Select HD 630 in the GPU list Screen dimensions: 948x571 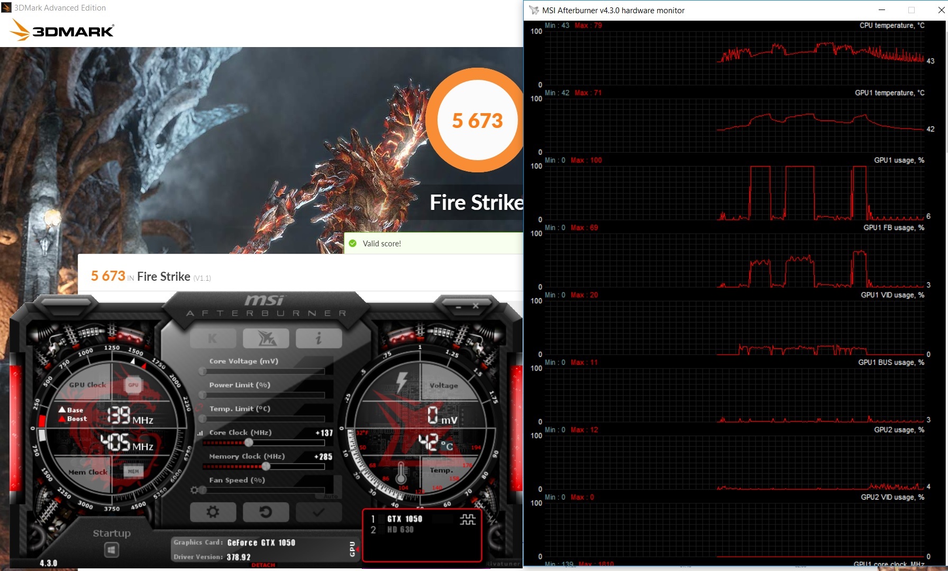[x=400, y=530]
